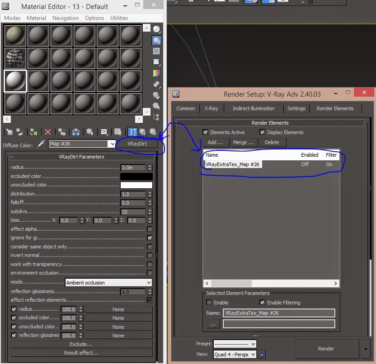
Task: Open Material Editor Options icon
Action: coord(156,95)
